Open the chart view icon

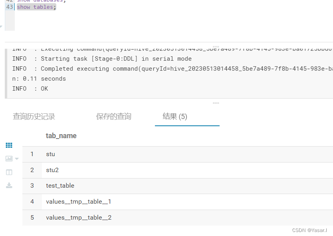[x=9, y=159]
